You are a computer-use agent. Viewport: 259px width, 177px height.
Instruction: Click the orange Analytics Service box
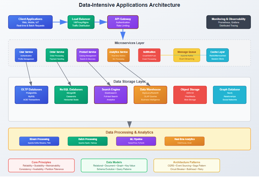[118, 55]
